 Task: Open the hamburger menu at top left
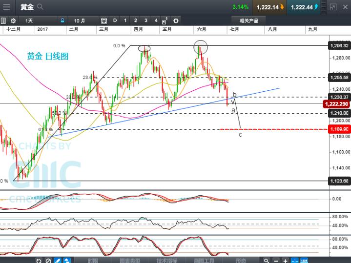click(6, 7)
